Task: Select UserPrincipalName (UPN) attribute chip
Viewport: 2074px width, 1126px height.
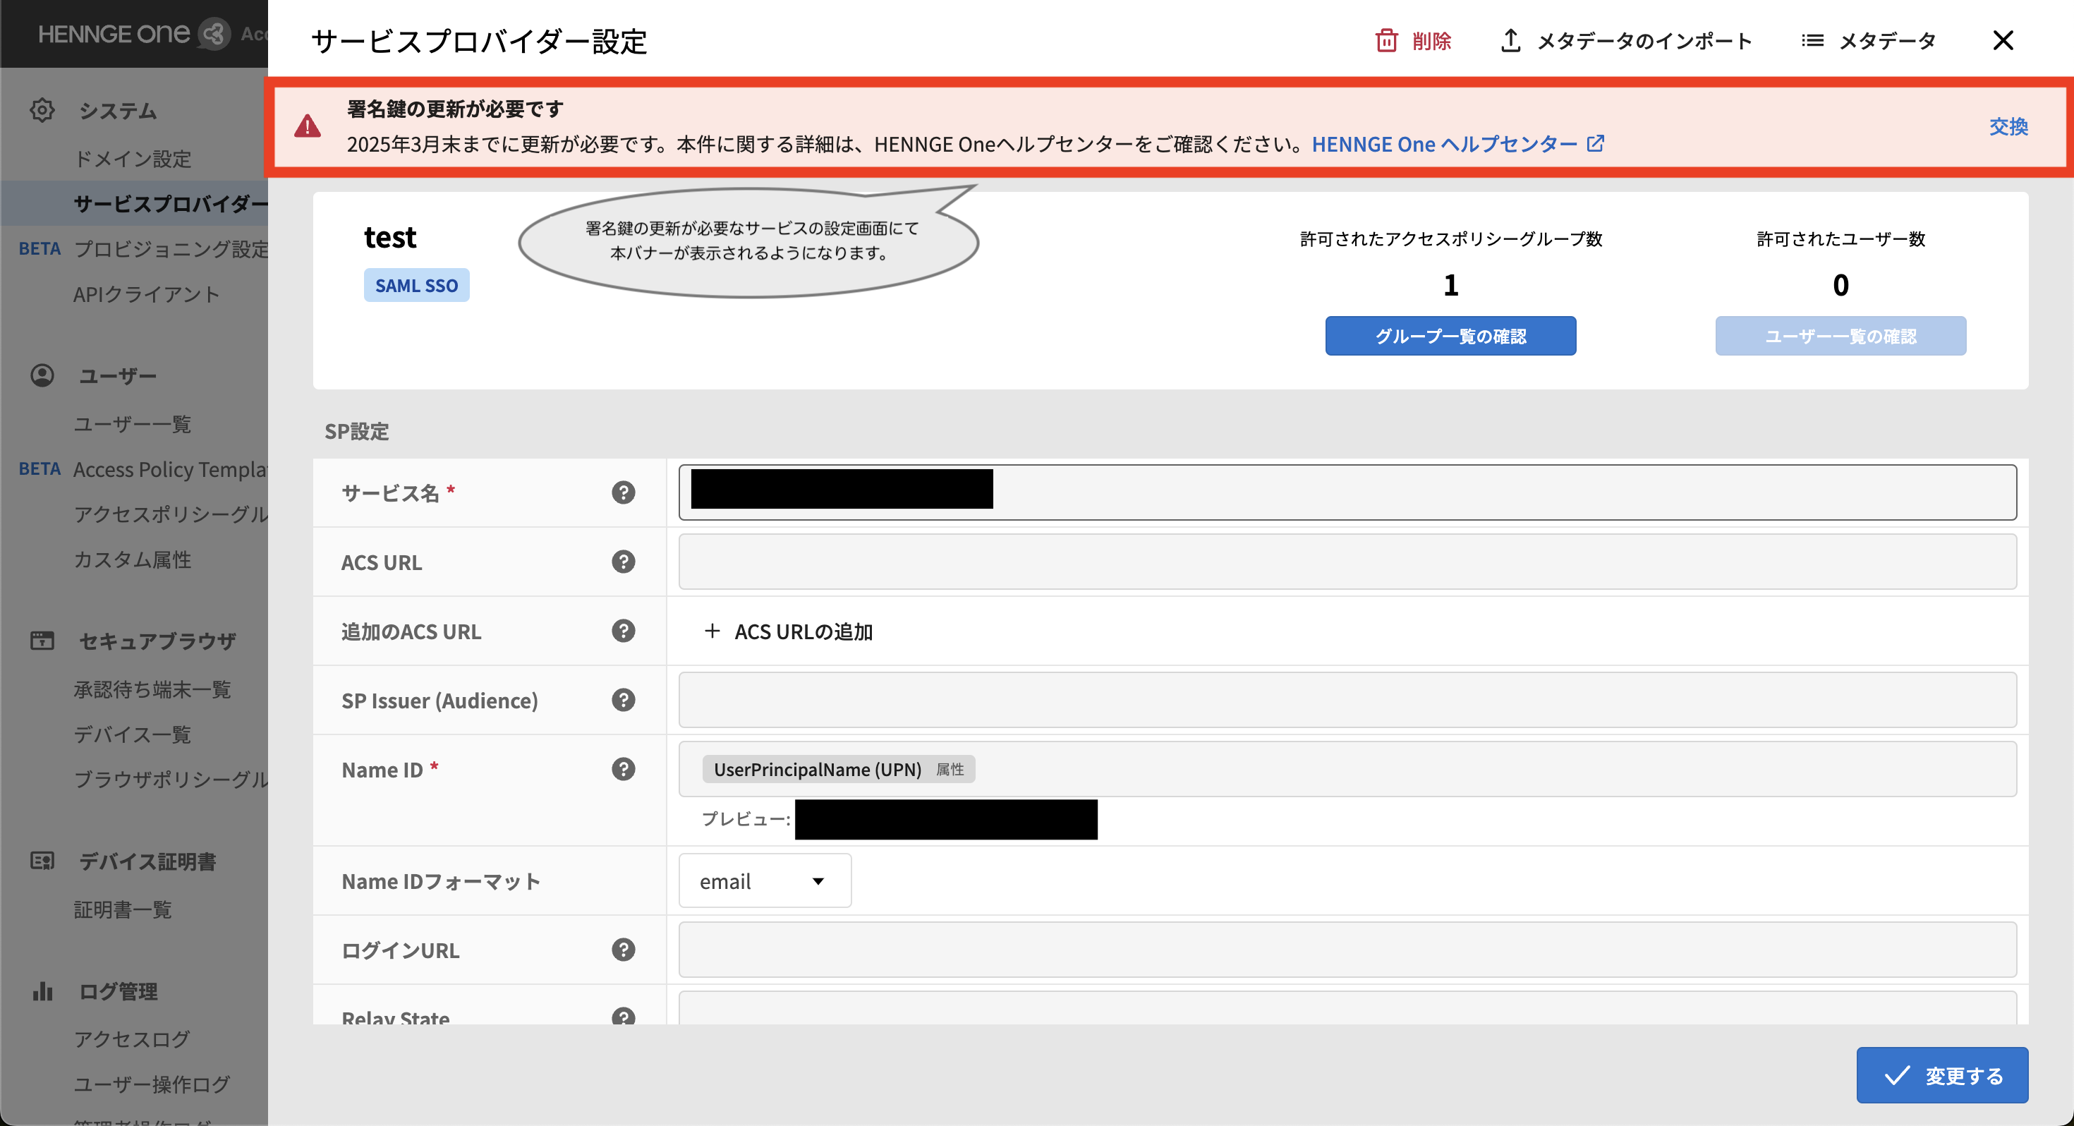Action: [838, 769]
